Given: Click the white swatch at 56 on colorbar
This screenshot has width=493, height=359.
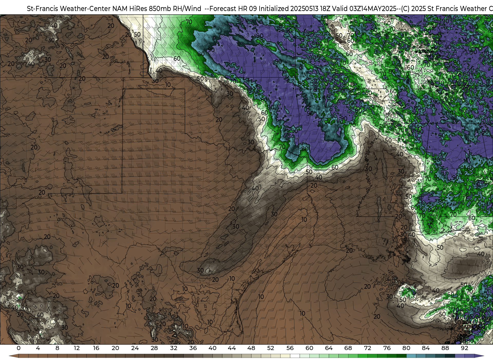Looking at the screenshot, I should (x=295, y=356).
